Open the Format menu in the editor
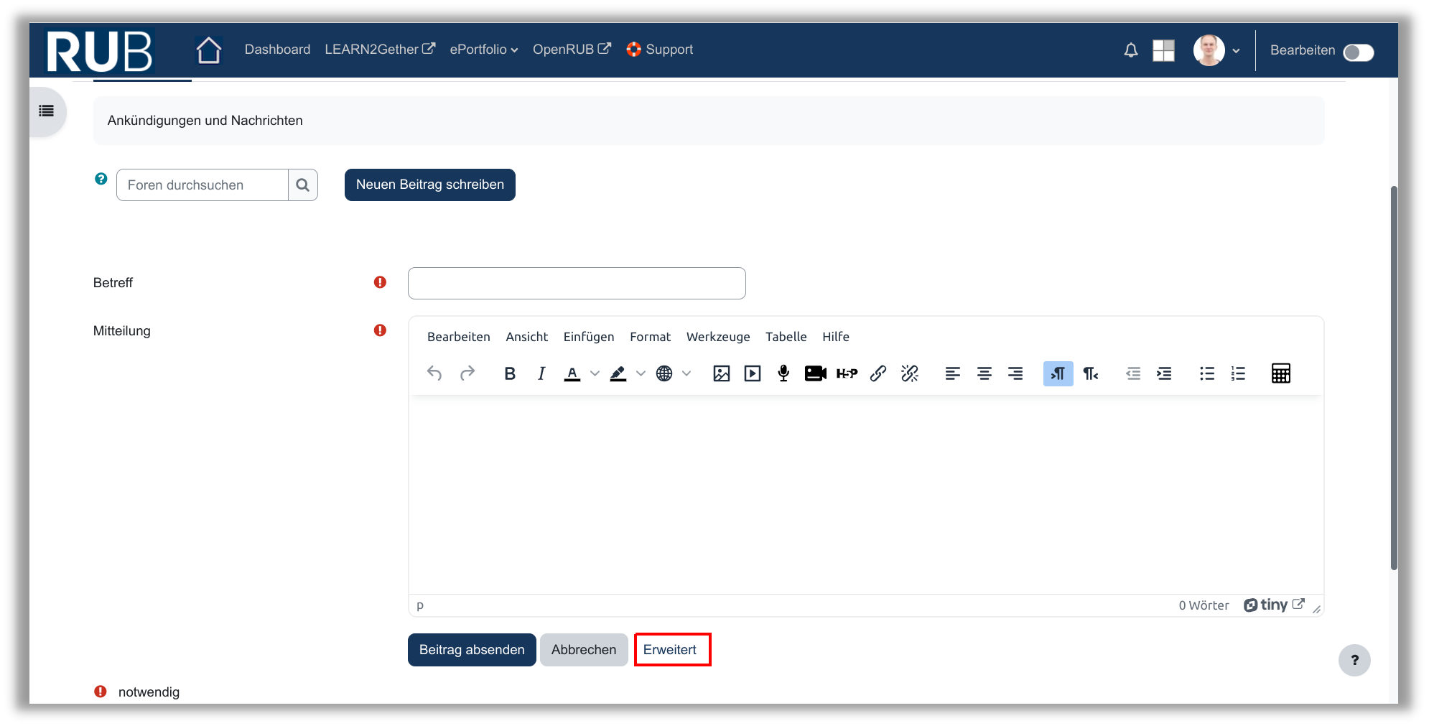 pyautogui.click(x=650, y=337)
